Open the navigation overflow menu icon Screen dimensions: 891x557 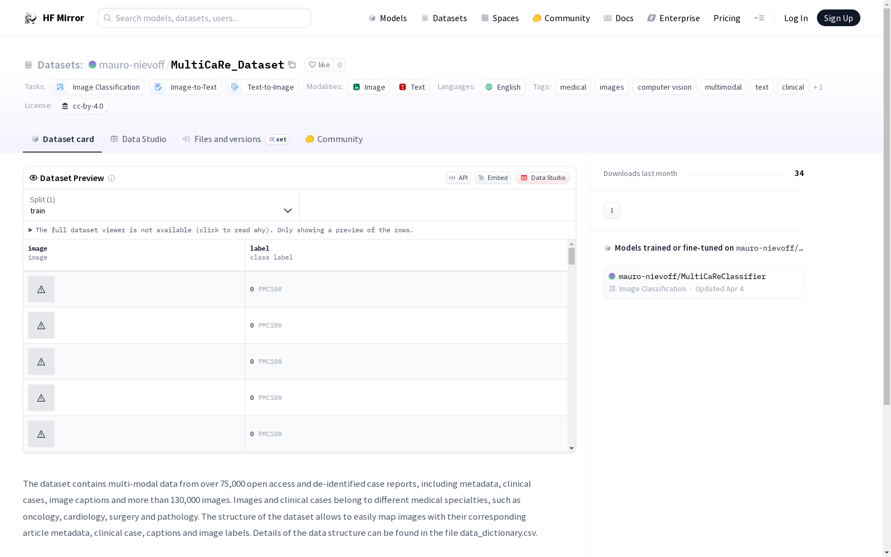(759, 18)
